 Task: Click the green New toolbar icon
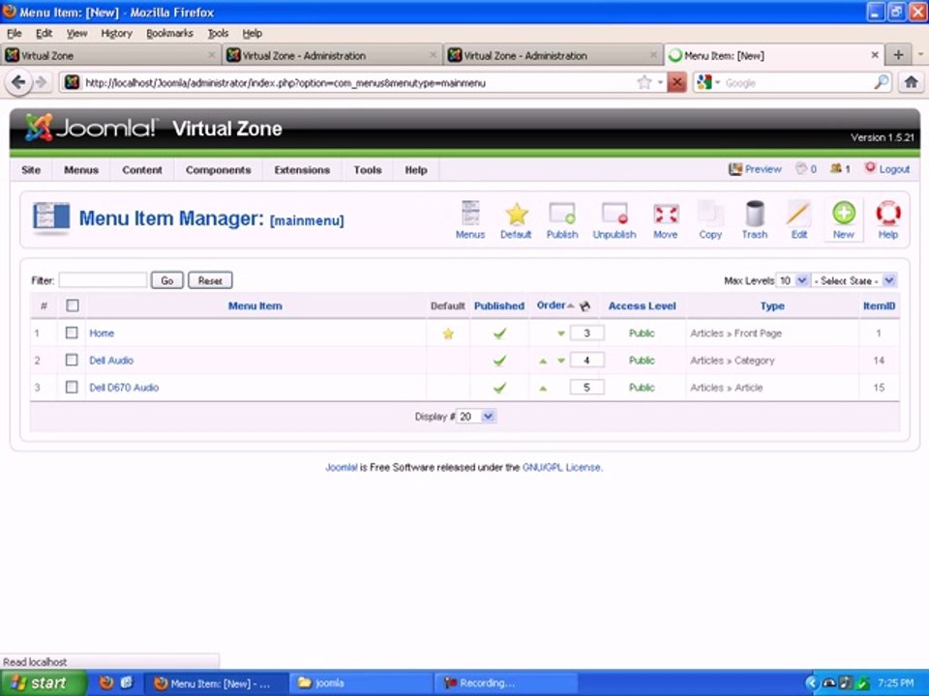843,220
